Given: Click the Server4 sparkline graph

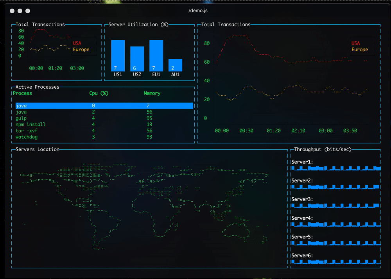Looking at the screenshot, I should 336,224.
